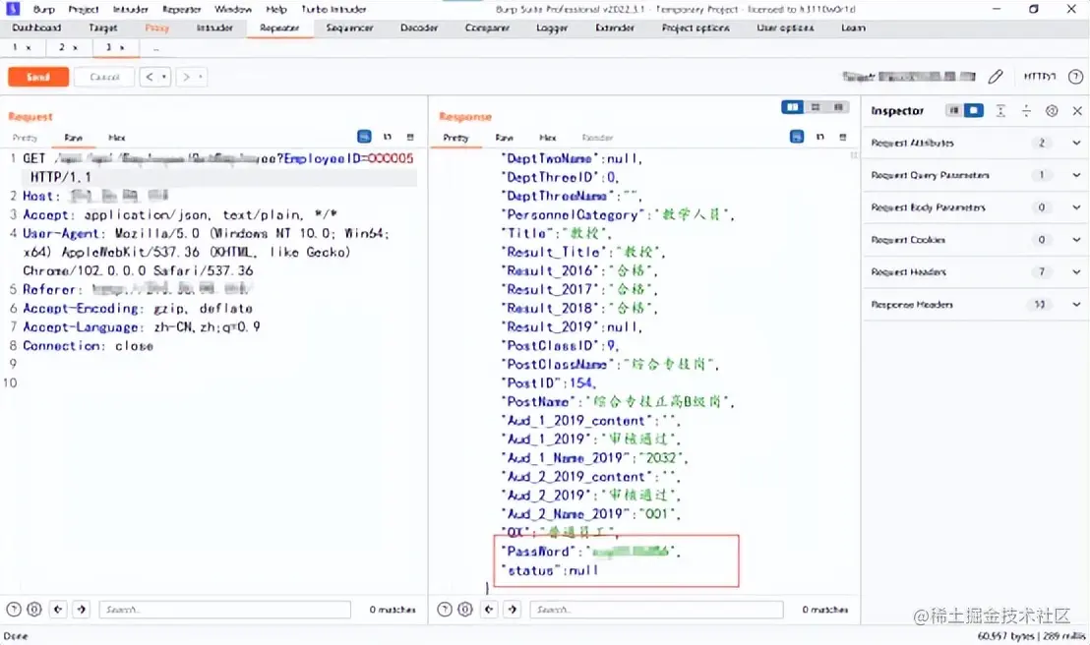
Task: Jump to next response search match
Action: coord(513,610)
